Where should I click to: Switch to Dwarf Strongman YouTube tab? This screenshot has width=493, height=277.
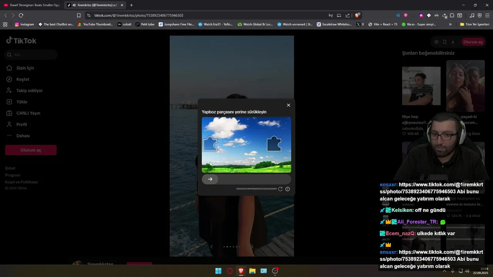pyautogui.click(x=32, y=5)
